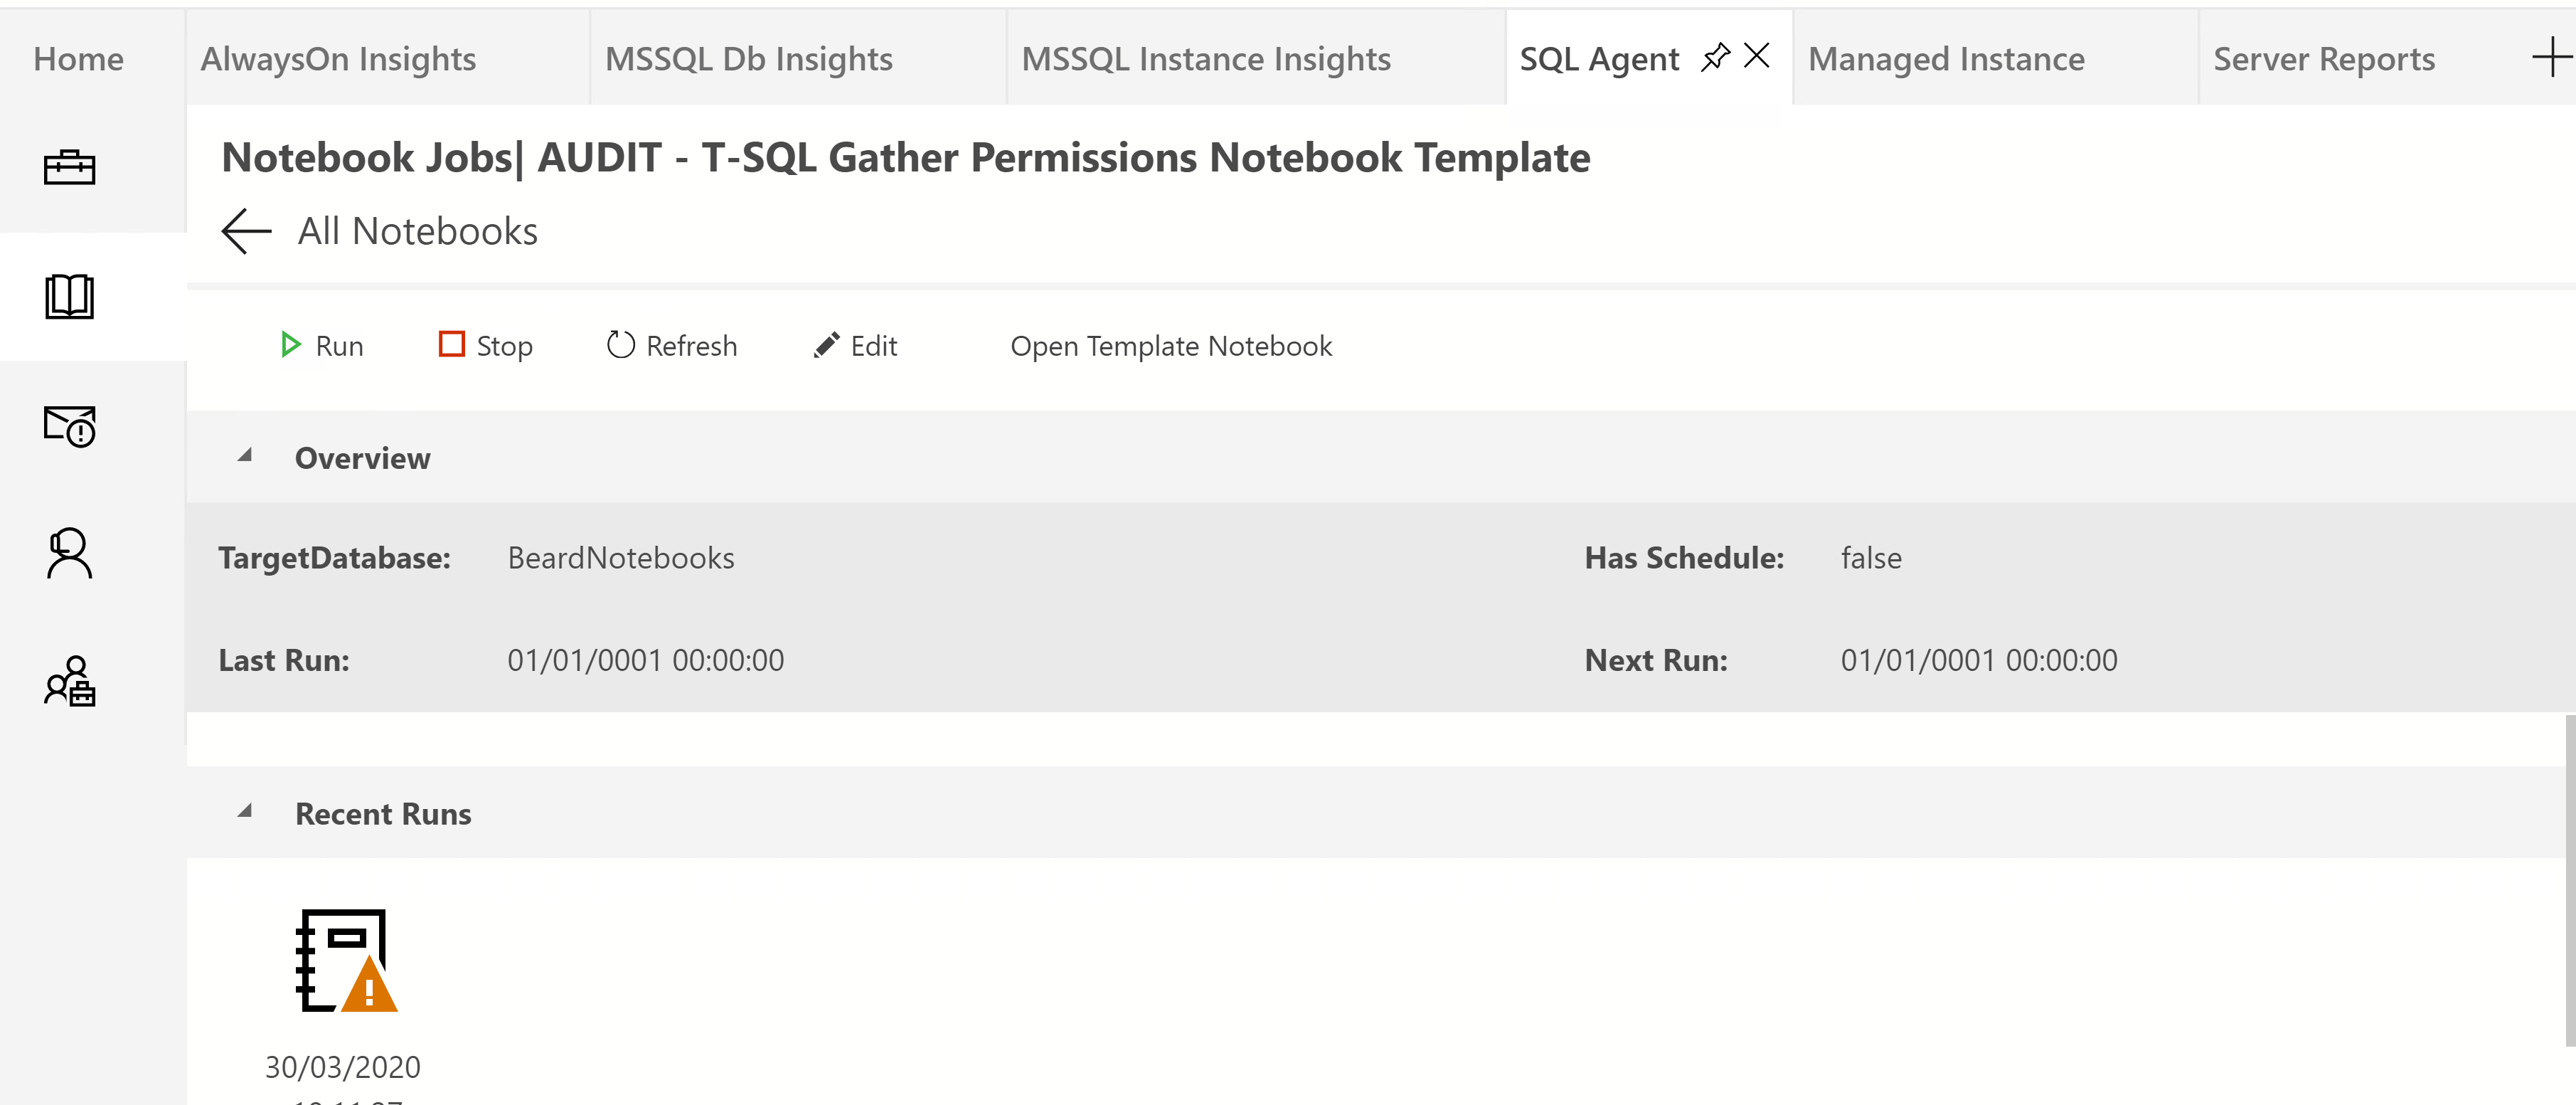Image resolution: width=2576 pixels, height=1105 pixels.
Task: Switch to the Managed Instance tab
Action: pos(1946,59)
